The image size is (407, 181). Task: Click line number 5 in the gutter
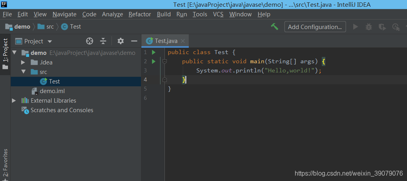(145, 89)
